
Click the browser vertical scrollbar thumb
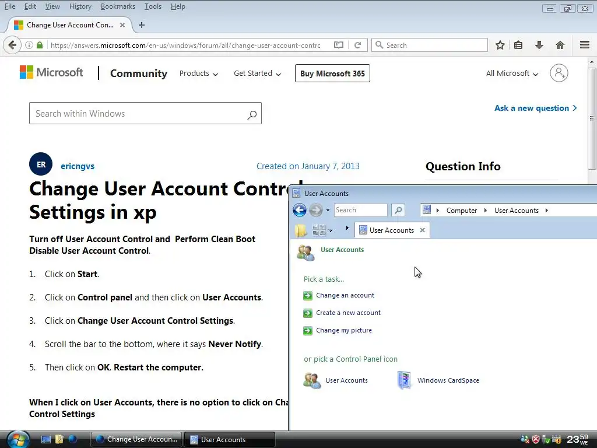point(592,118)
